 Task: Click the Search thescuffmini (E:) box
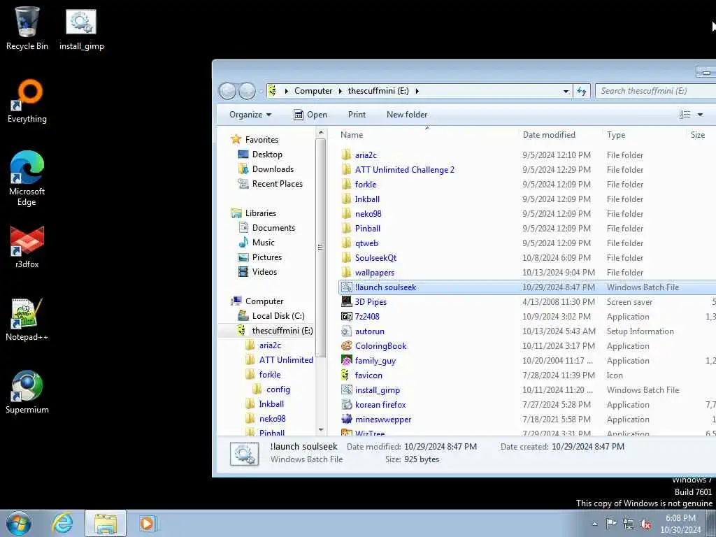[x=656, y=91]
